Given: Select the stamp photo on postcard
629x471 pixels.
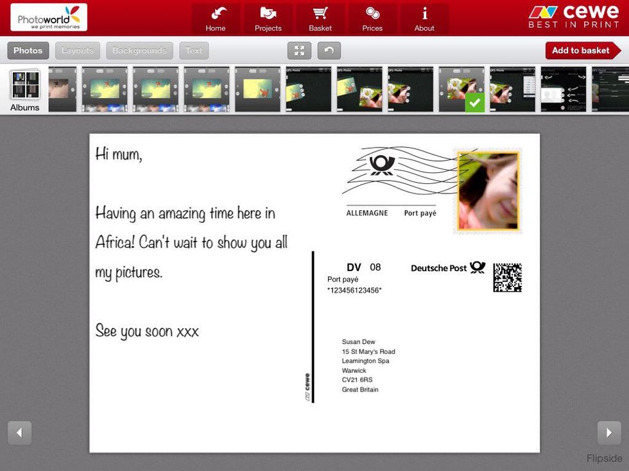Looking at the screenshot, I should [488, 191].
